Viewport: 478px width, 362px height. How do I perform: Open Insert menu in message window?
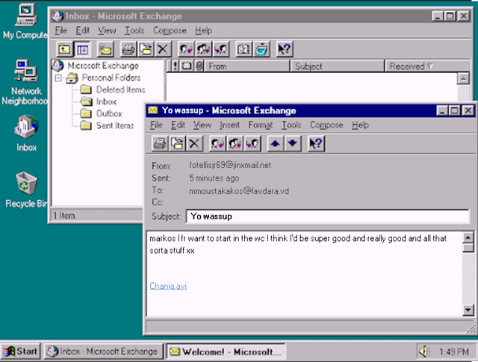coord(229,125)
